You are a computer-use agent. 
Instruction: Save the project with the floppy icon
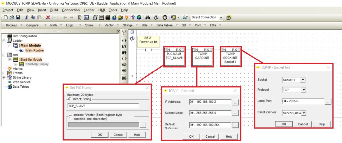point(18,18)
